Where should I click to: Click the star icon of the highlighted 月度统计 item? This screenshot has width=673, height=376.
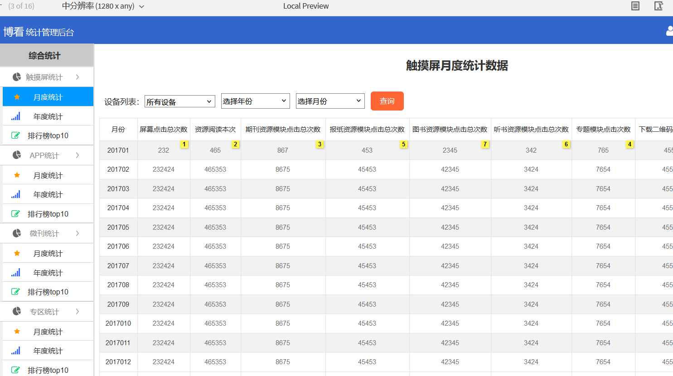tap(17, 97)
